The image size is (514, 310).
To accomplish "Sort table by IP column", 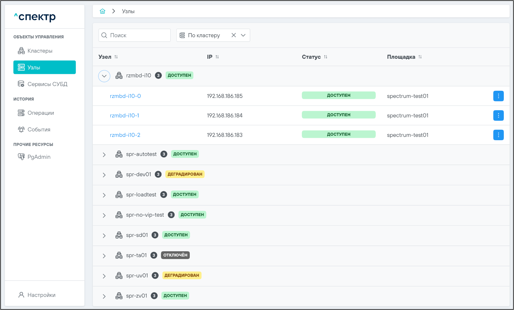I will point(217,57).
